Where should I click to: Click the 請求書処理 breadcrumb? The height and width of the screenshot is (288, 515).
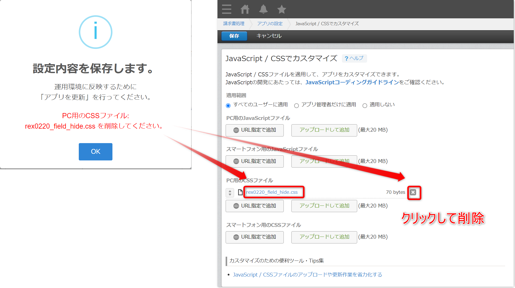[x=234, y=24]
